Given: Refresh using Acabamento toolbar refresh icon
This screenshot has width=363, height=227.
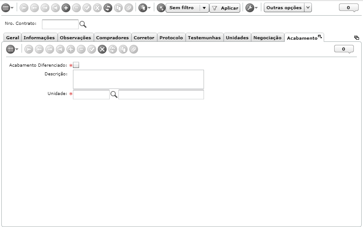Looking at the screenshot, I should click(113, 49).
